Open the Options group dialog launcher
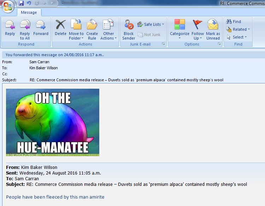 pyautogui.click(x=219, y=44)
